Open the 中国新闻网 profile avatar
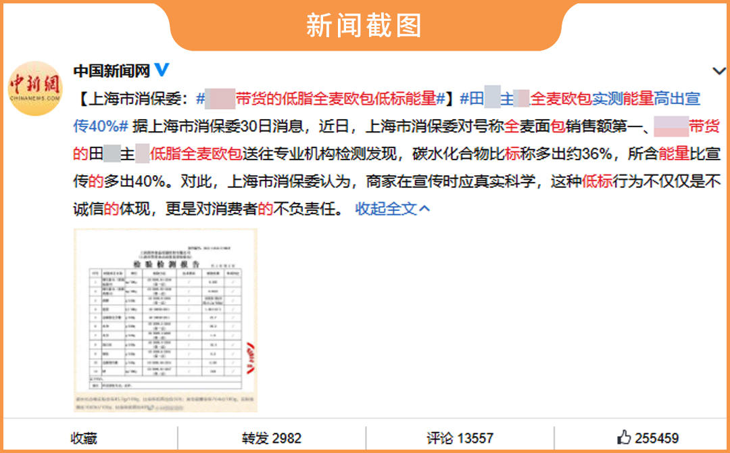The height and width of the screenshot is (453, 730). click(x=35, y=89)
